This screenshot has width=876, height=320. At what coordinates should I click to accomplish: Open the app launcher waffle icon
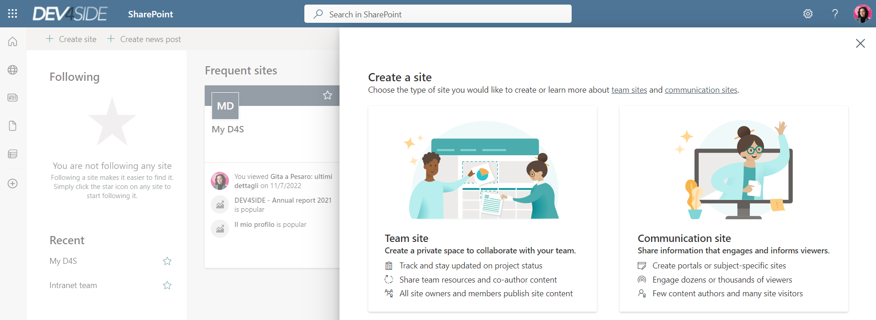[x=13, y=14]
